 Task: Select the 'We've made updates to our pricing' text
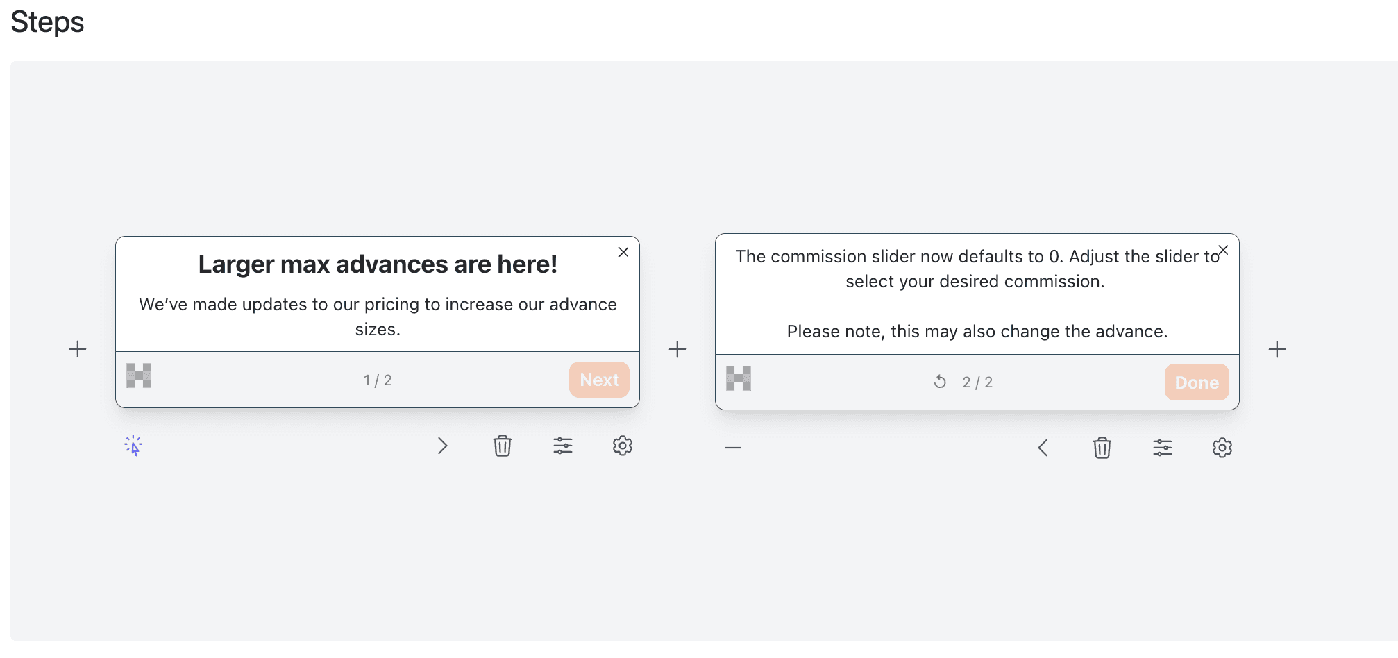378,317
